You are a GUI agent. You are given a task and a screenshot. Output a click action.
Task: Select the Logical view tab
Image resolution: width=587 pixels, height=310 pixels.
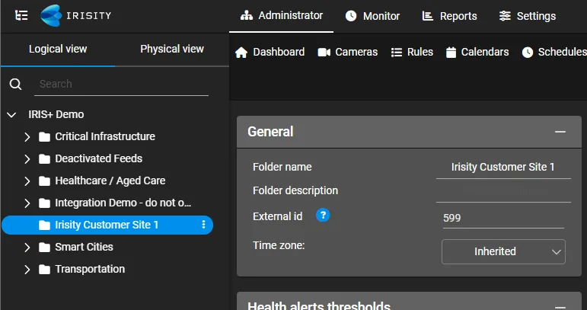tap(58, 49)
